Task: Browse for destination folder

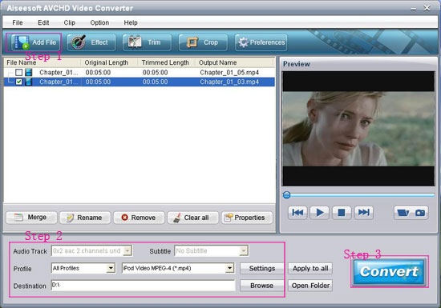Action: coord(262,286)
